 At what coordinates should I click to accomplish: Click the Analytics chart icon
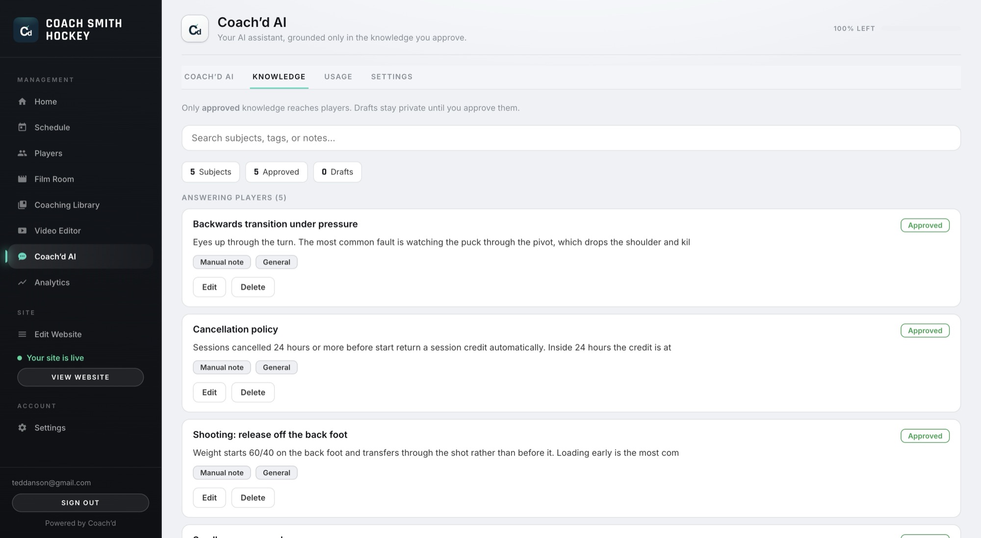tap(22, 282)
